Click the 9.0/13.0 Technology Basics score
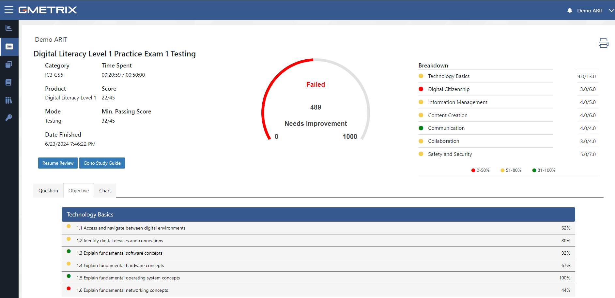The image size is (615, 298). coord(586,77)
